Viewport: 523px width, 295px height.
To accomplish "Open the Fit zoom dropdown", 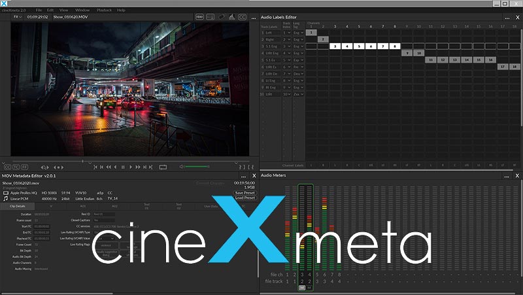I will 18,17.
